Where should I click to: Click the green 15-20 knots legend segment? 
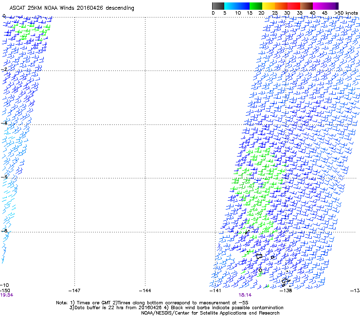point(256,6)
